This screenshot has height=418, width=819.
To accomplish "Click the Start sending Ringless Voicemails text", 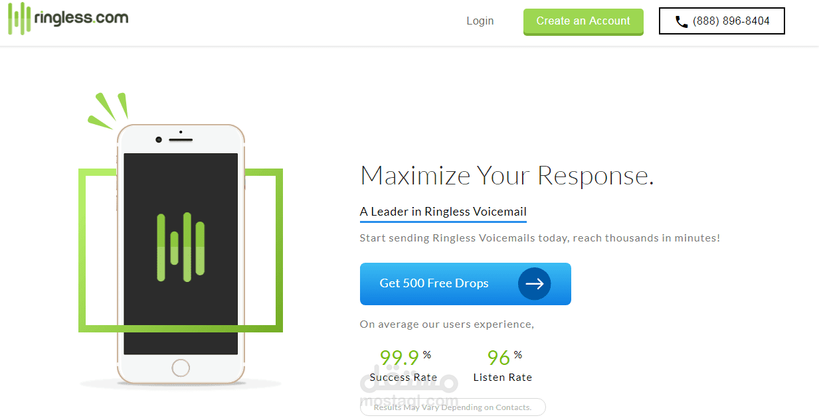I will point(539,238).
